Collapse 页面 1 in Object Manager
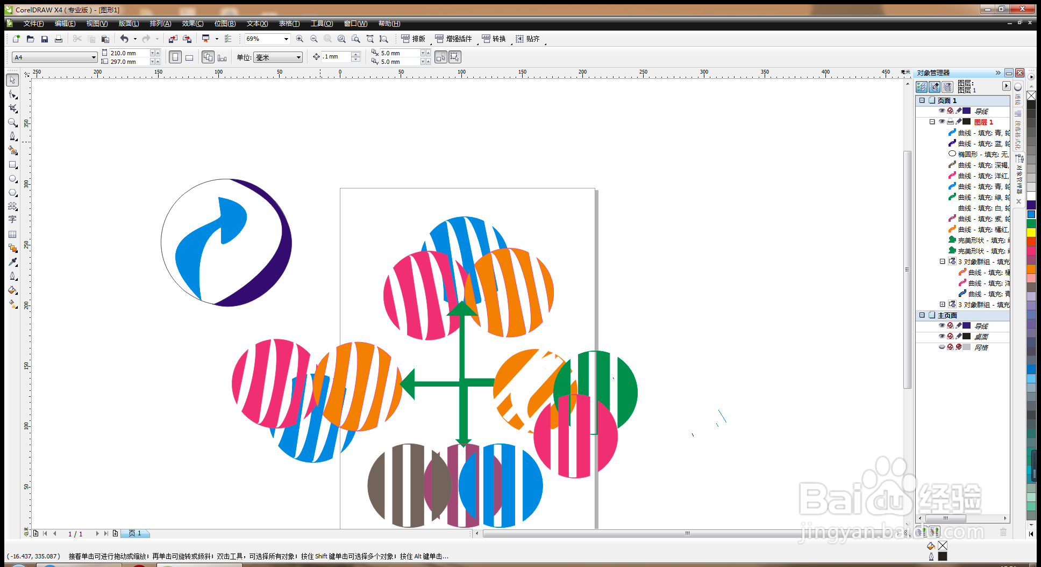Viewport: 1041px width, 567px height. (922, 100)
